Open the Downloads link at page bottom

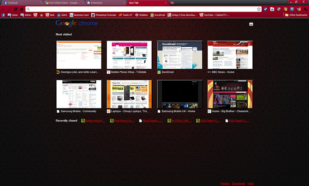(239, 184)
